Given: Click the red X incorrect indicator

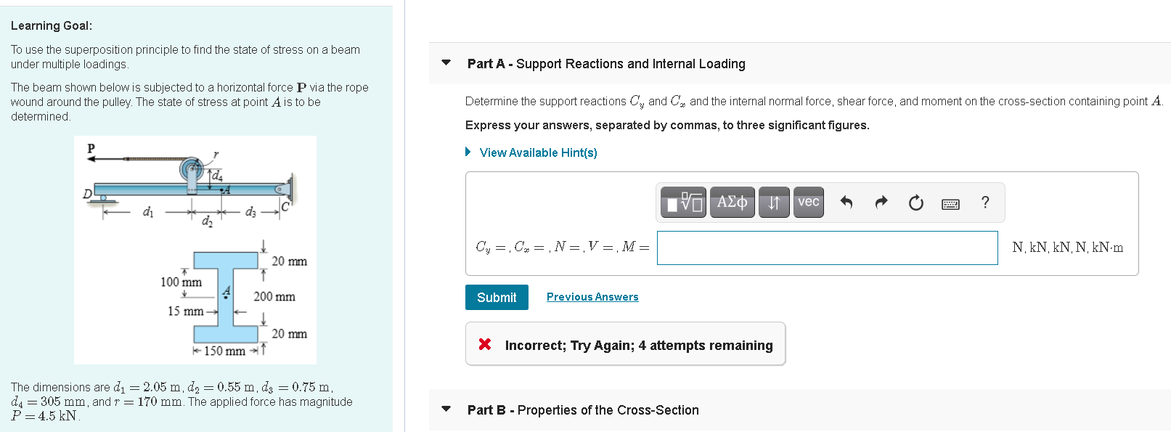Looking at the screenshot, I should click(x=486, y=344).
